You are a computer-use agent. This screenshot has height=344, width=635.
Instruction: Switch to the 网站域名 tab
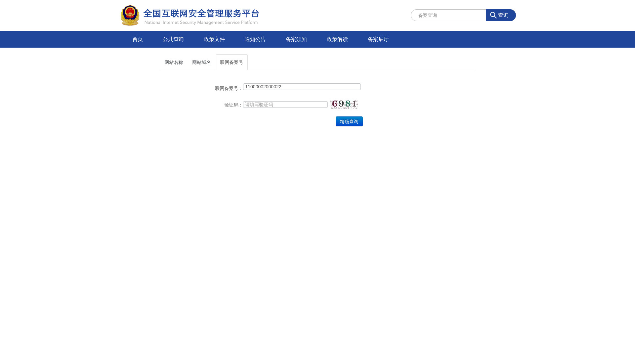pyautogui.click(x=201, y=63)
